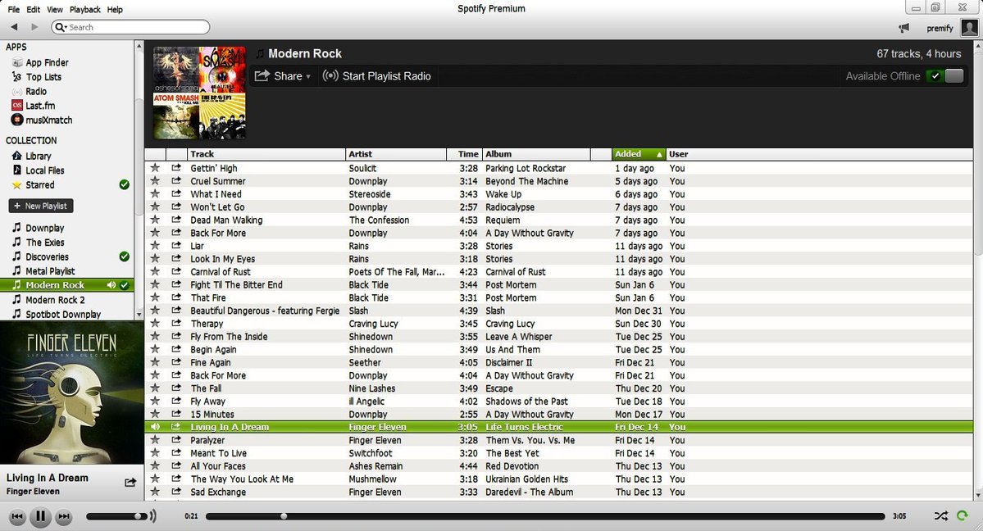This screenshot has width=983, height=531.
Task: Star the track Paralyzer
Action: (155, 440)
